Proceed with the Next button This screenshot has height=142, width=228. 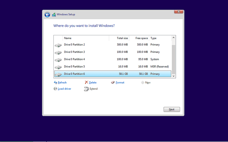[x=172, y=109]
